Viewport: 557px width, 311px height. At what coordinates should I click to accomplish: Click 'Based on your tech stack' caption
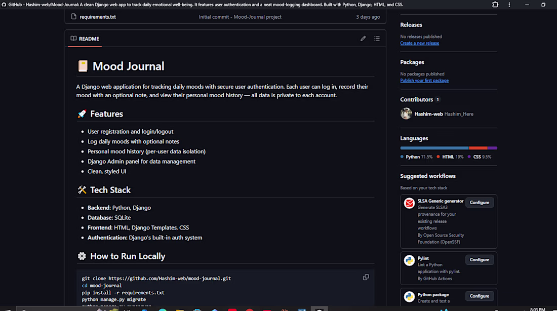click(x=423, y=188)
